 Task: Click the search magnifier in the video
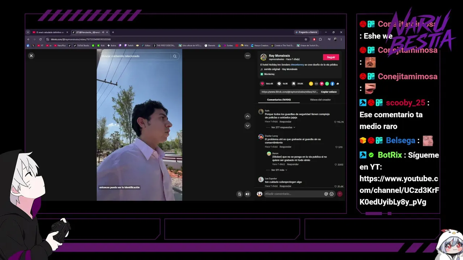click(x=175, y=56)
